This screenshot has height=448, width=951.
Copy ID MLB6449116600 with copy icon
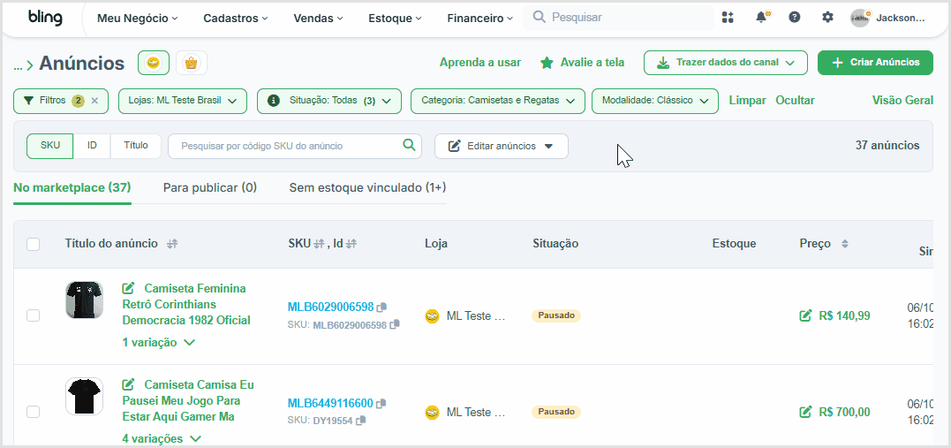point(381,403)
